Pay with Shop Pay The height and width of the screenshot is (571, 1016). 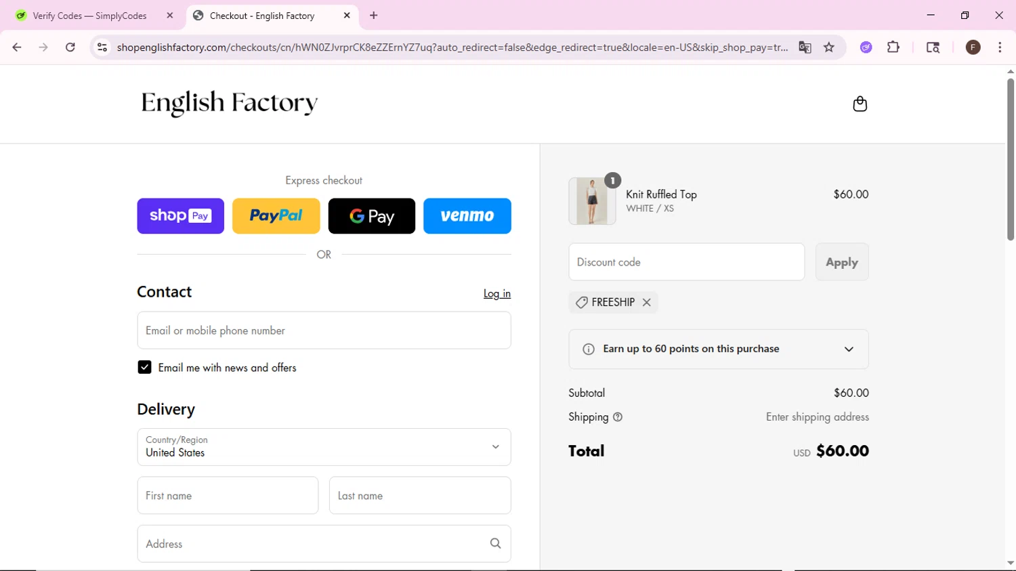click(180, 216)
